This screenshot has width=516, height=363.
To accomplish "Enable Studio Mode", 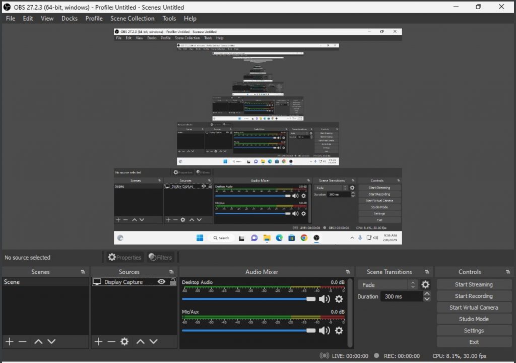I will (x=474, y=319).
